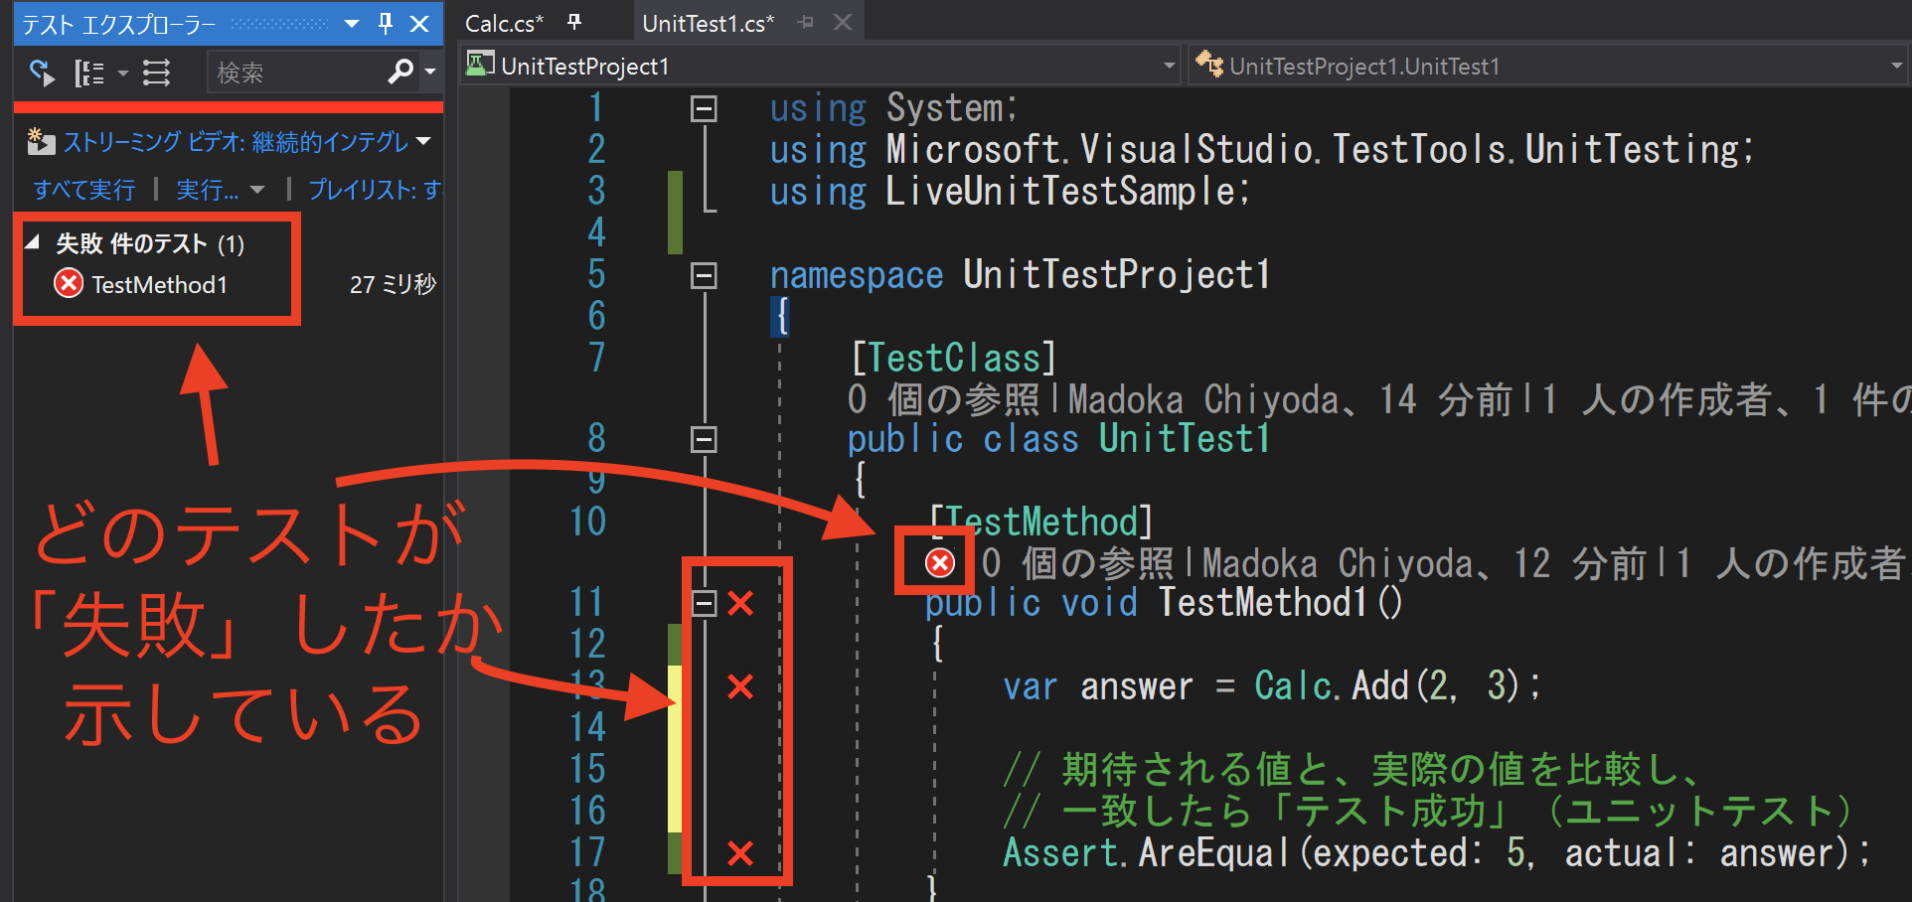Focus the 検索 search box
The image size is (1912, 902).
tap(296, 73)
